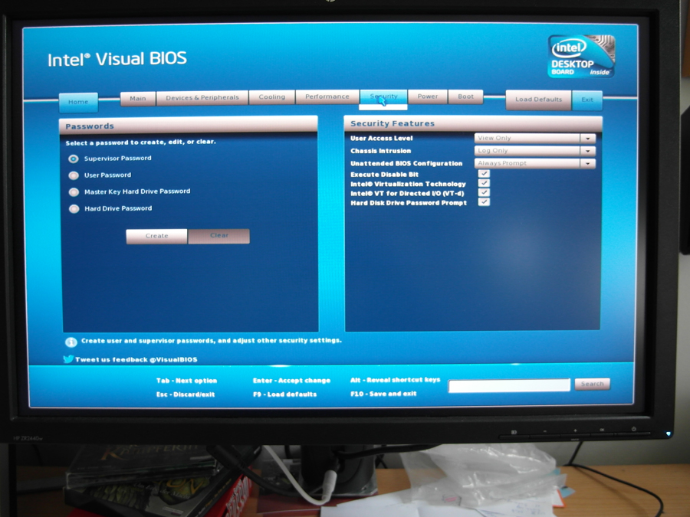Click the 'F10 - Save and exit' text
Viewport: 690px width, 517px height.
[x=383, y=394]
